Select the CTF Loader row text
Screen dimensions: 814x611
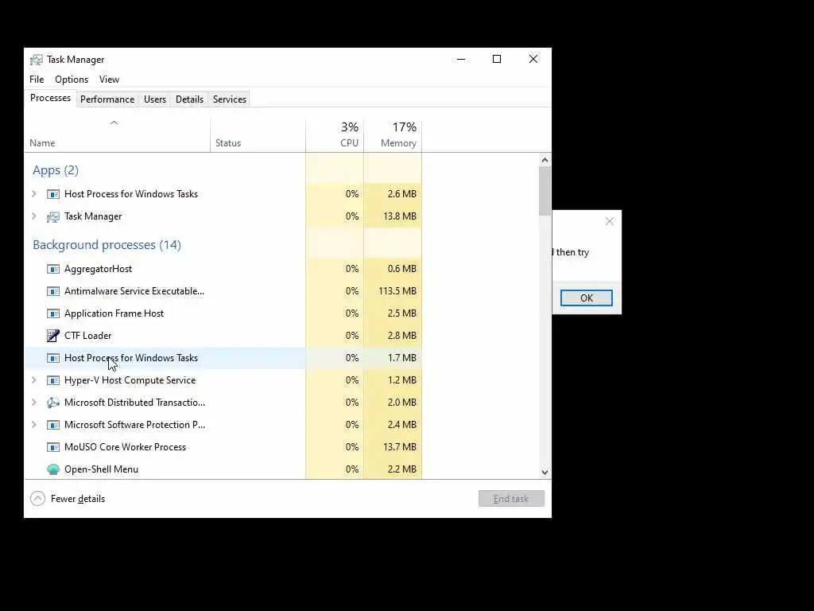87,337
